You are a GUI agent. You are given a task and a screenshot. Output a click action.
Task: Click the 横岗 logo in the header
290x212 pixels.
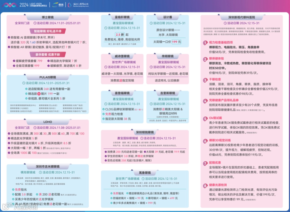[58, 5]
